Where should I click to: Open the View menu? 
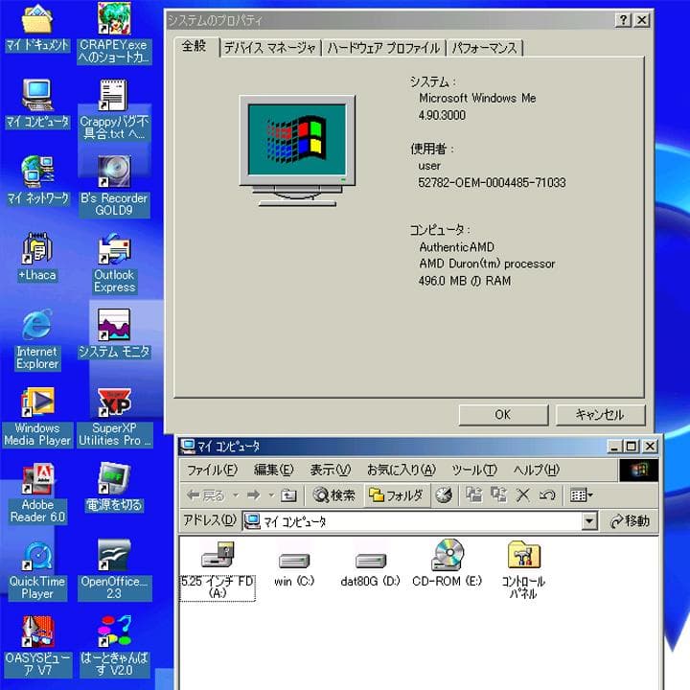click(330, 470)
